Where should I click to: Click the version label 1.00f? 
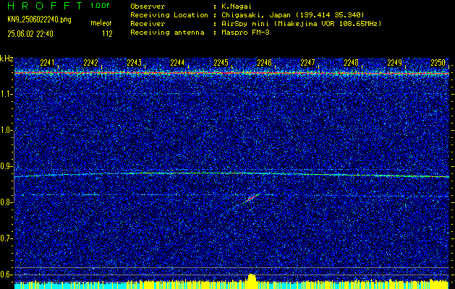coord(100,6)
